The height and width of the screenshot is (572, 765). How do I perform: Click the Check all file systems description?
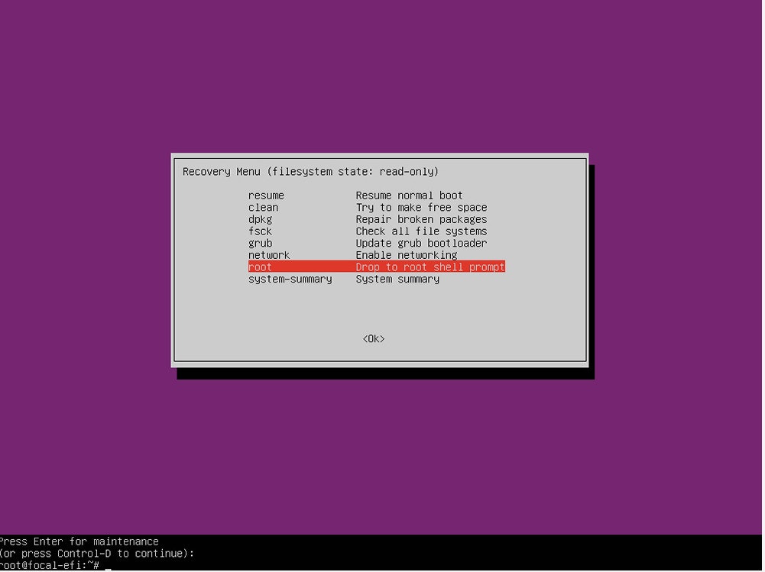(x=422, y=231)
